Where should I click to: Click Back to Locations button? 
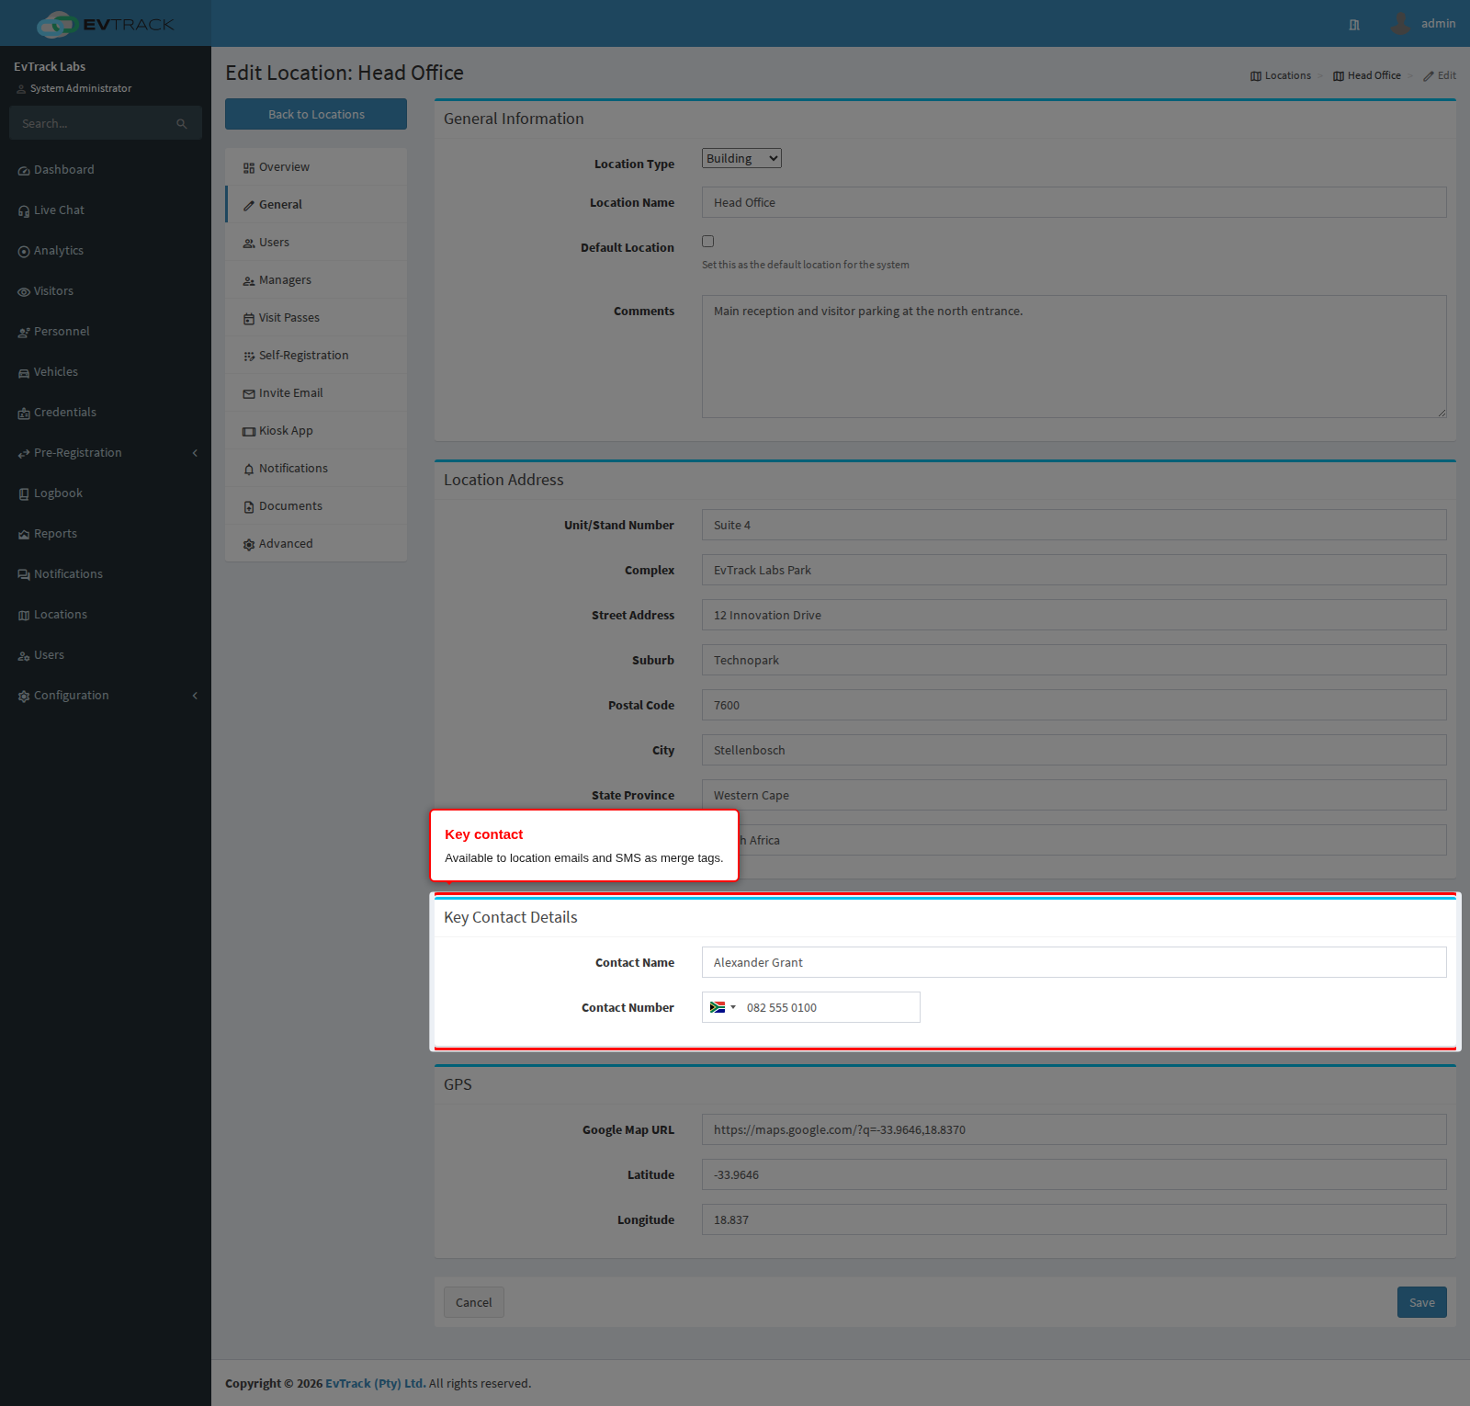pos(316,114)
